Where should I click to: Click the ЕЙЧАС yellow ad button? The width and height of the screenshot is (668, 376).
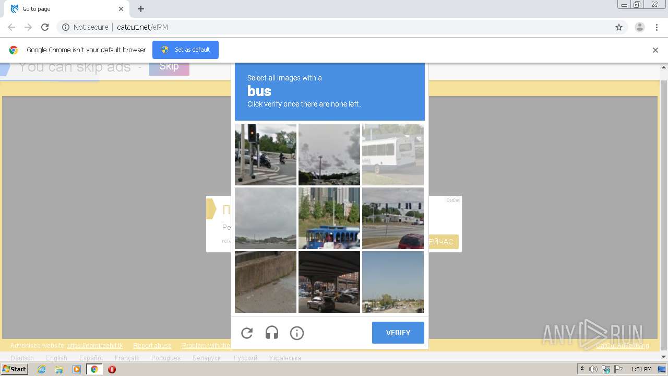coord(444,242)
